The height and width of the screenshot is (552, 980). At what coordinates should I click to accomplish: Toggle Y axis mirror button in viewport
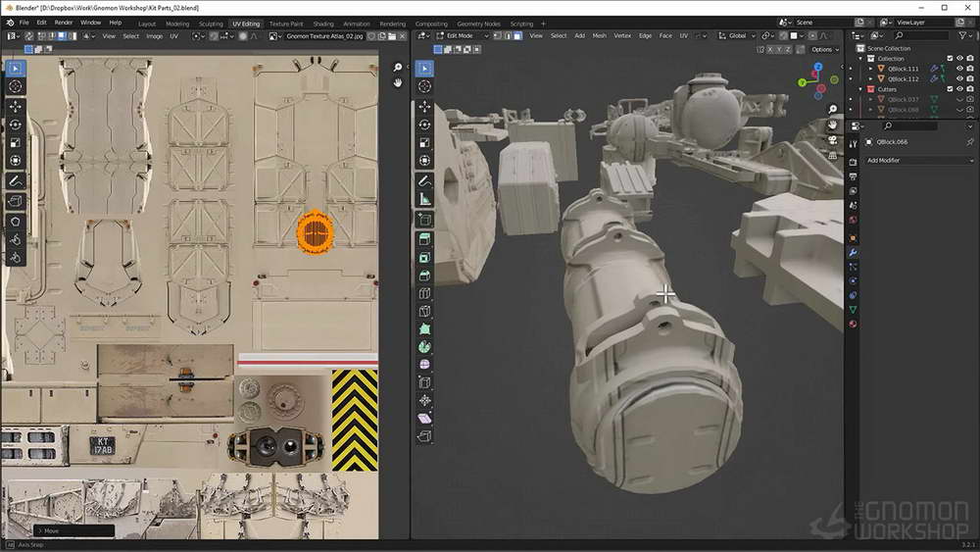[779, 49]
